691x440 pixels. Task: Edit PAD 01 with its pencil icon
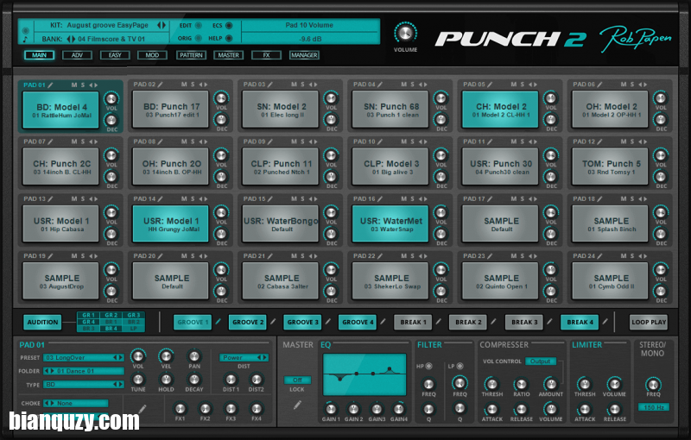coord(50,85)
